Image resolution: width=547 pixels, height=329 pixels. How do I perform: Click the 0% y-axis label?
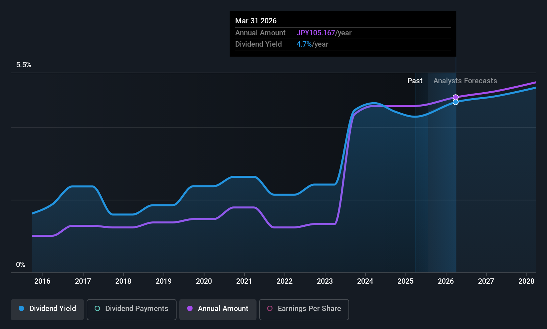click(21, 265)
